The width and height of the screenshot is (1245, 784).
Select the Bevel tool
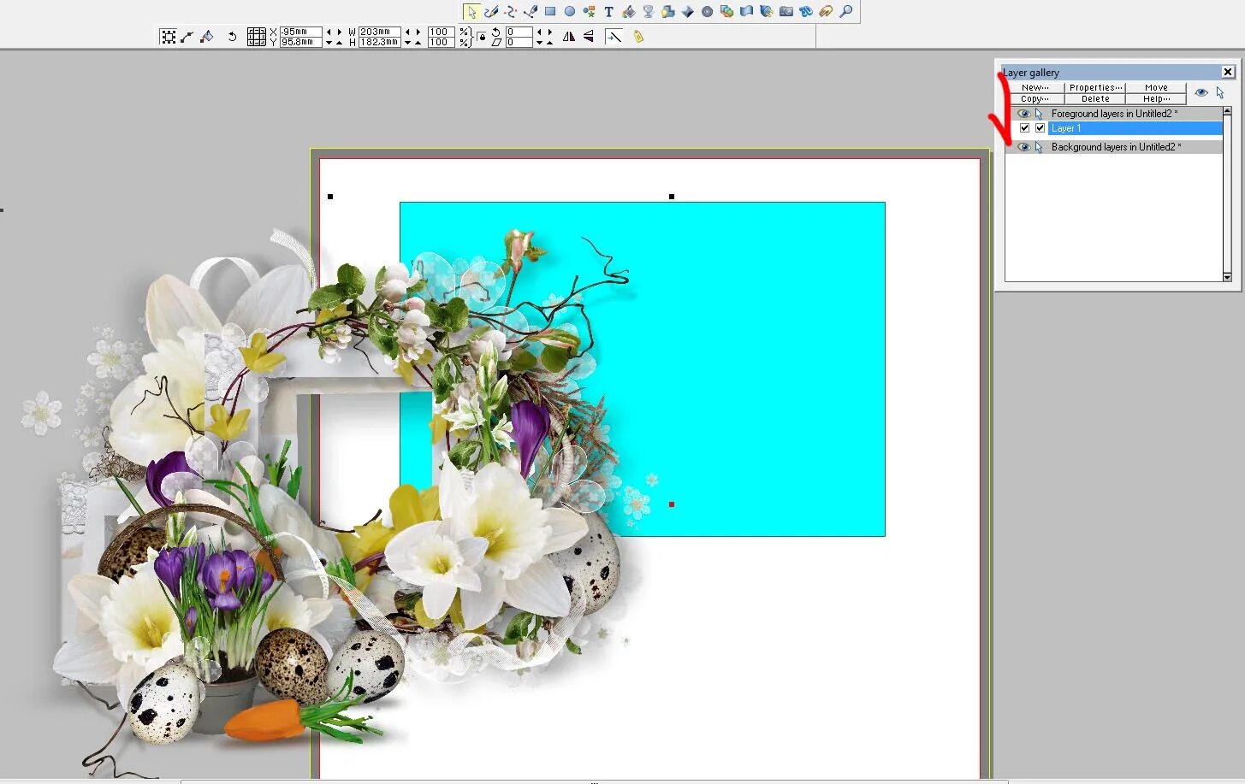pos(688,12)
